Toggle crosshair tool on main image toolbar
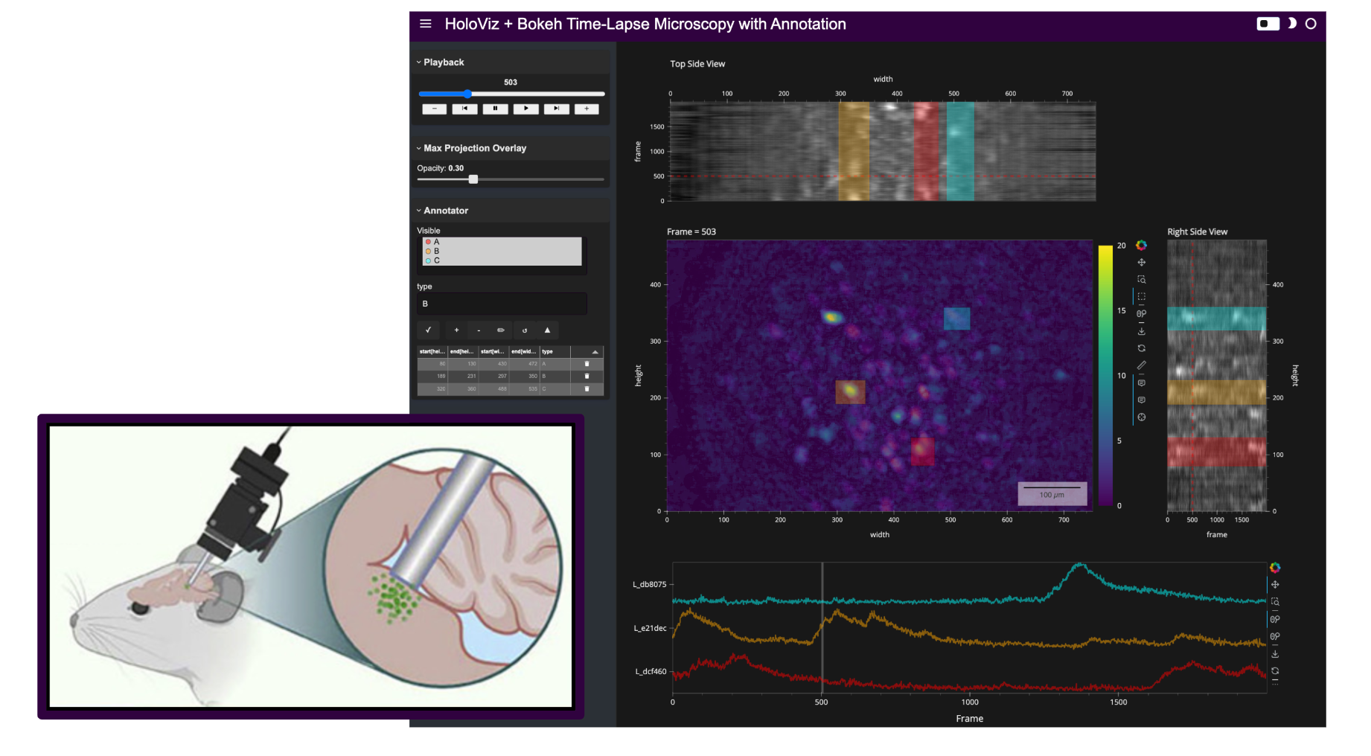 (1141, 417)
